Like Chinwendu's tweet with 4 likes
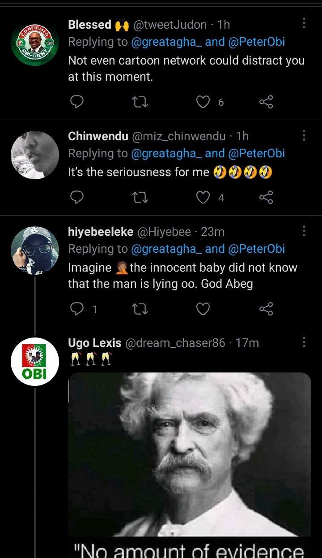 pos(203,197)
